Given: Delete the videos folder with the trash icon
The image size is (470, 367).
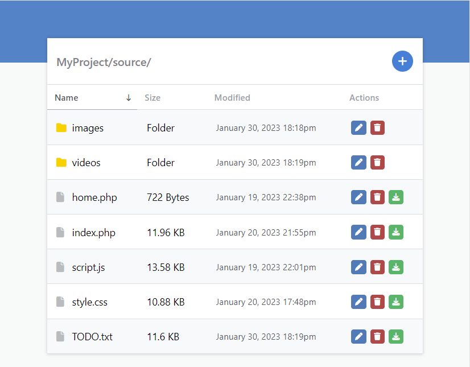Looking at the screenshot, I should click(377, 162).
